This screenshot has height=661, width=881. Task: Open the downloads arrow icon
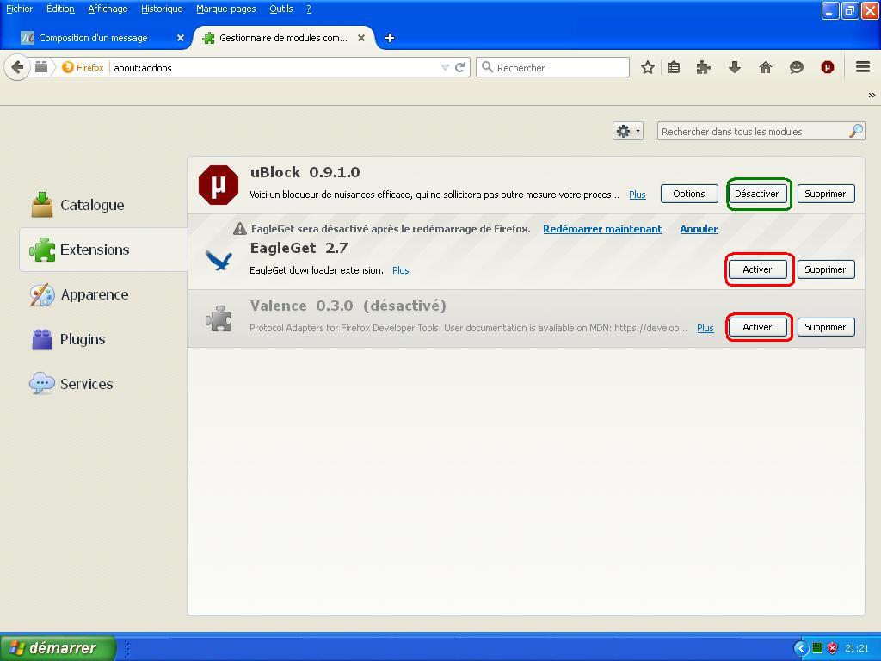(x=735, y=67)
